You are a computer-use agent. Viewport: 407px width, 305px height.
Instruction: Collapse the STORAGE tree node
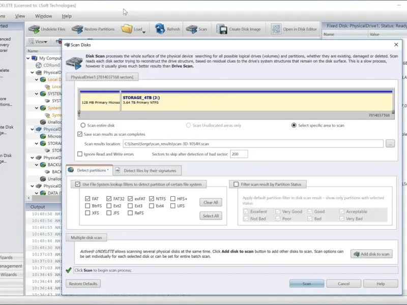point(37,143)
